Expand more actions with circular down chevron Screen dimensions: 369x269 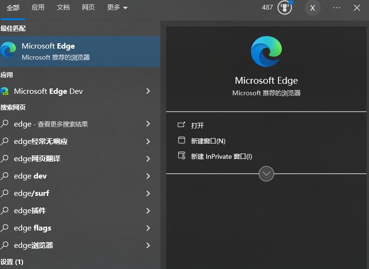266,174
